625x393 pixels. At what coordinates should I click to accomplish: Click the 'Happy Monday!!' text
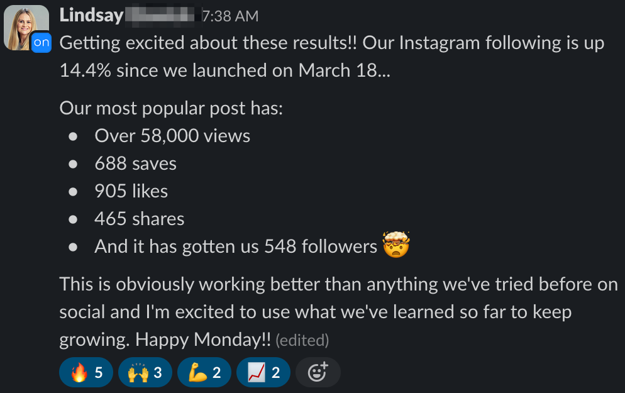coord(203,340)
